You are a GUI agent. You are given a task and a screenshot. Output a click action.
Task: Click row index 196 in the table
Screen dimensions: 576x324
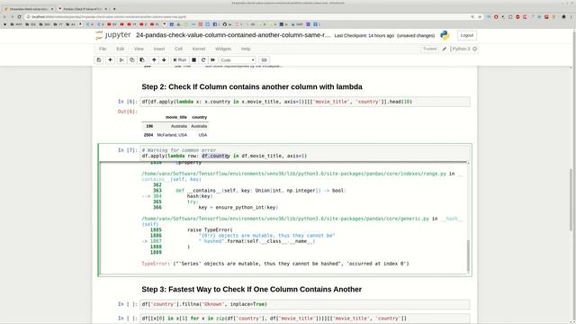tap(149, 126)
